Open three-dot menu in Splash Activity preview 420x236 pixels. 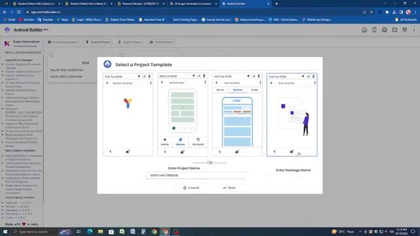(x=151, y=83)
